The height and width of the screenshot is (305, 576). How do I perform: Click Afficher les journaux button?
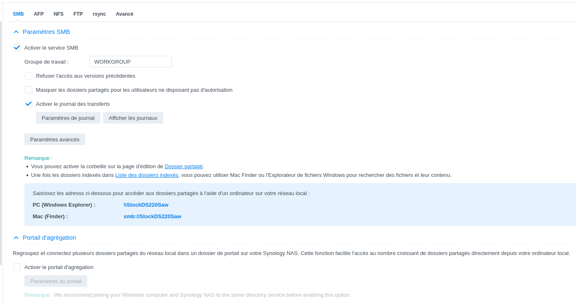(133, 118)
